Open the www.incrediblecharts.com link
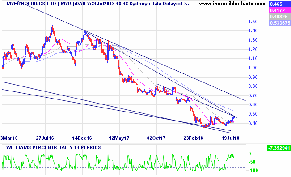Viewport: 291px width, 177px height. (x=232, y=4)
